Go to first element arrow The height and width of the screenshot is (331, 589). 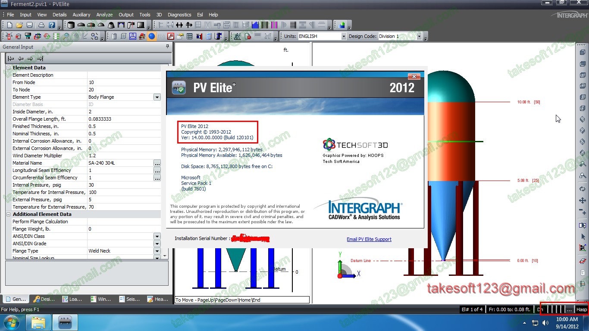pyautogui.click(x=11, y=59)
